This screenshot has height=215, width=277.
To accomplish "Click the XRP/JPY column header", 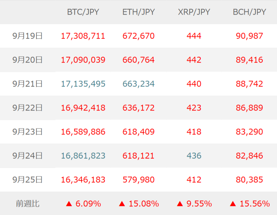I will (194, 12).
